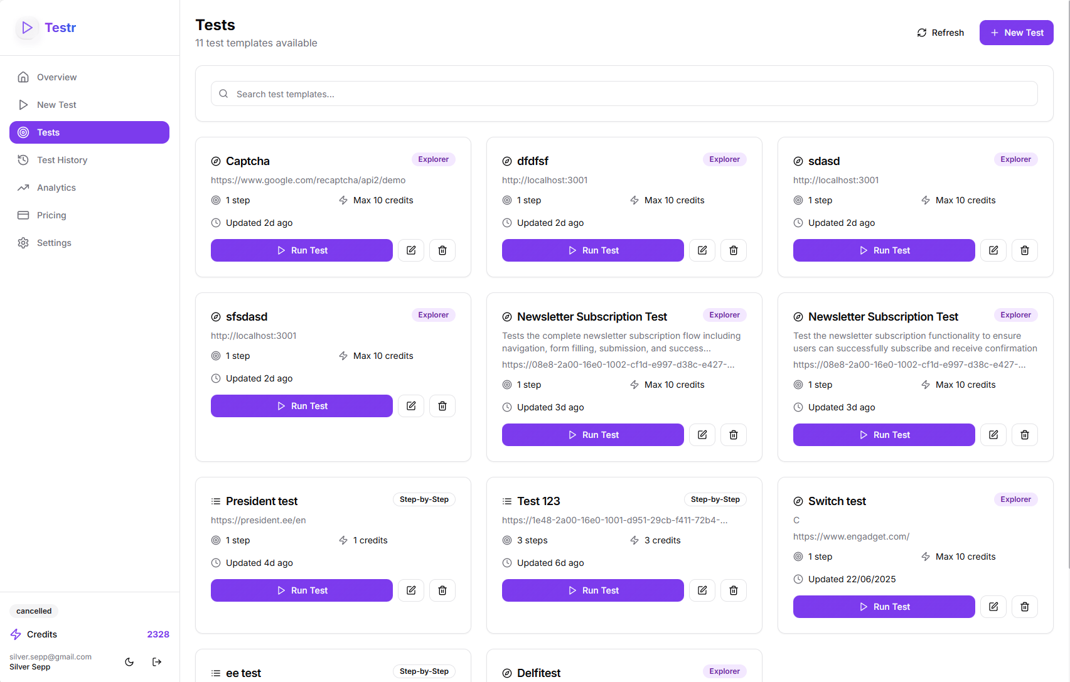The height and width of the screenshot is (682, 1070).
Task: Run the Newsletter test described as "Tests the complete"
Action: click(x=593, y=435)
